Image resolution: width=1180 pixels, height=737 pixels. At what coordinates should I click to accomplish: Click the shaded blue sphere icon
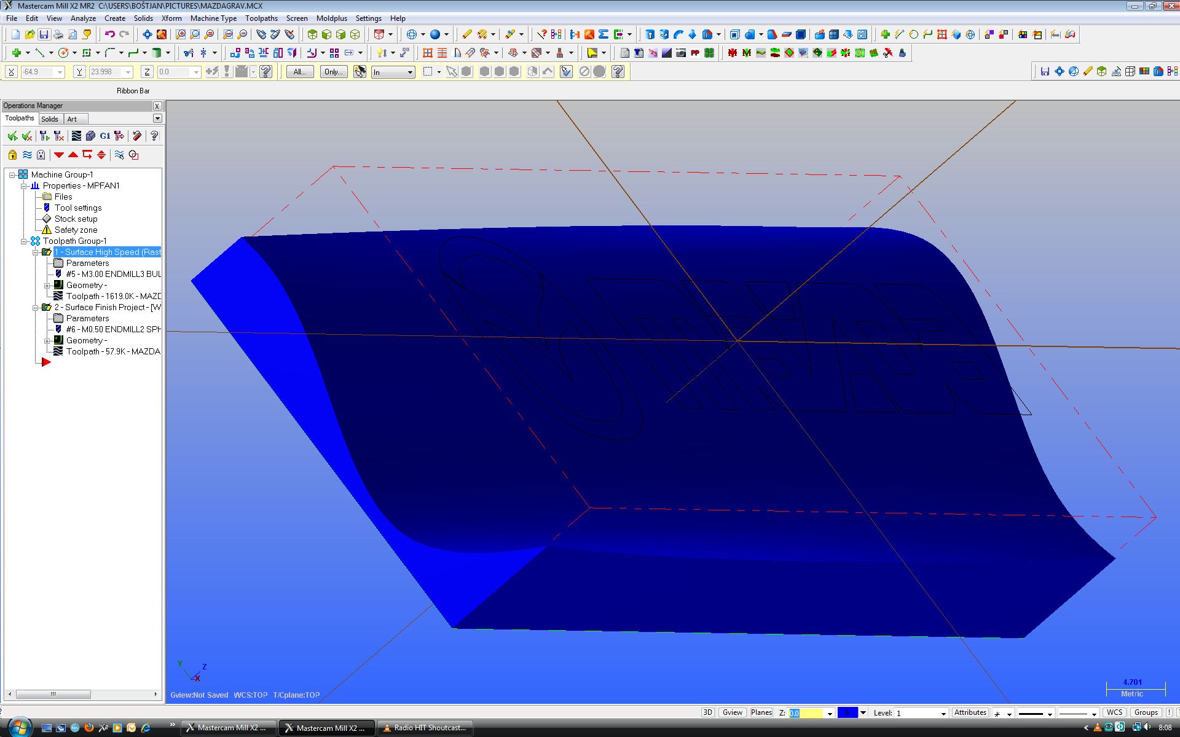(x=435, y=34)
